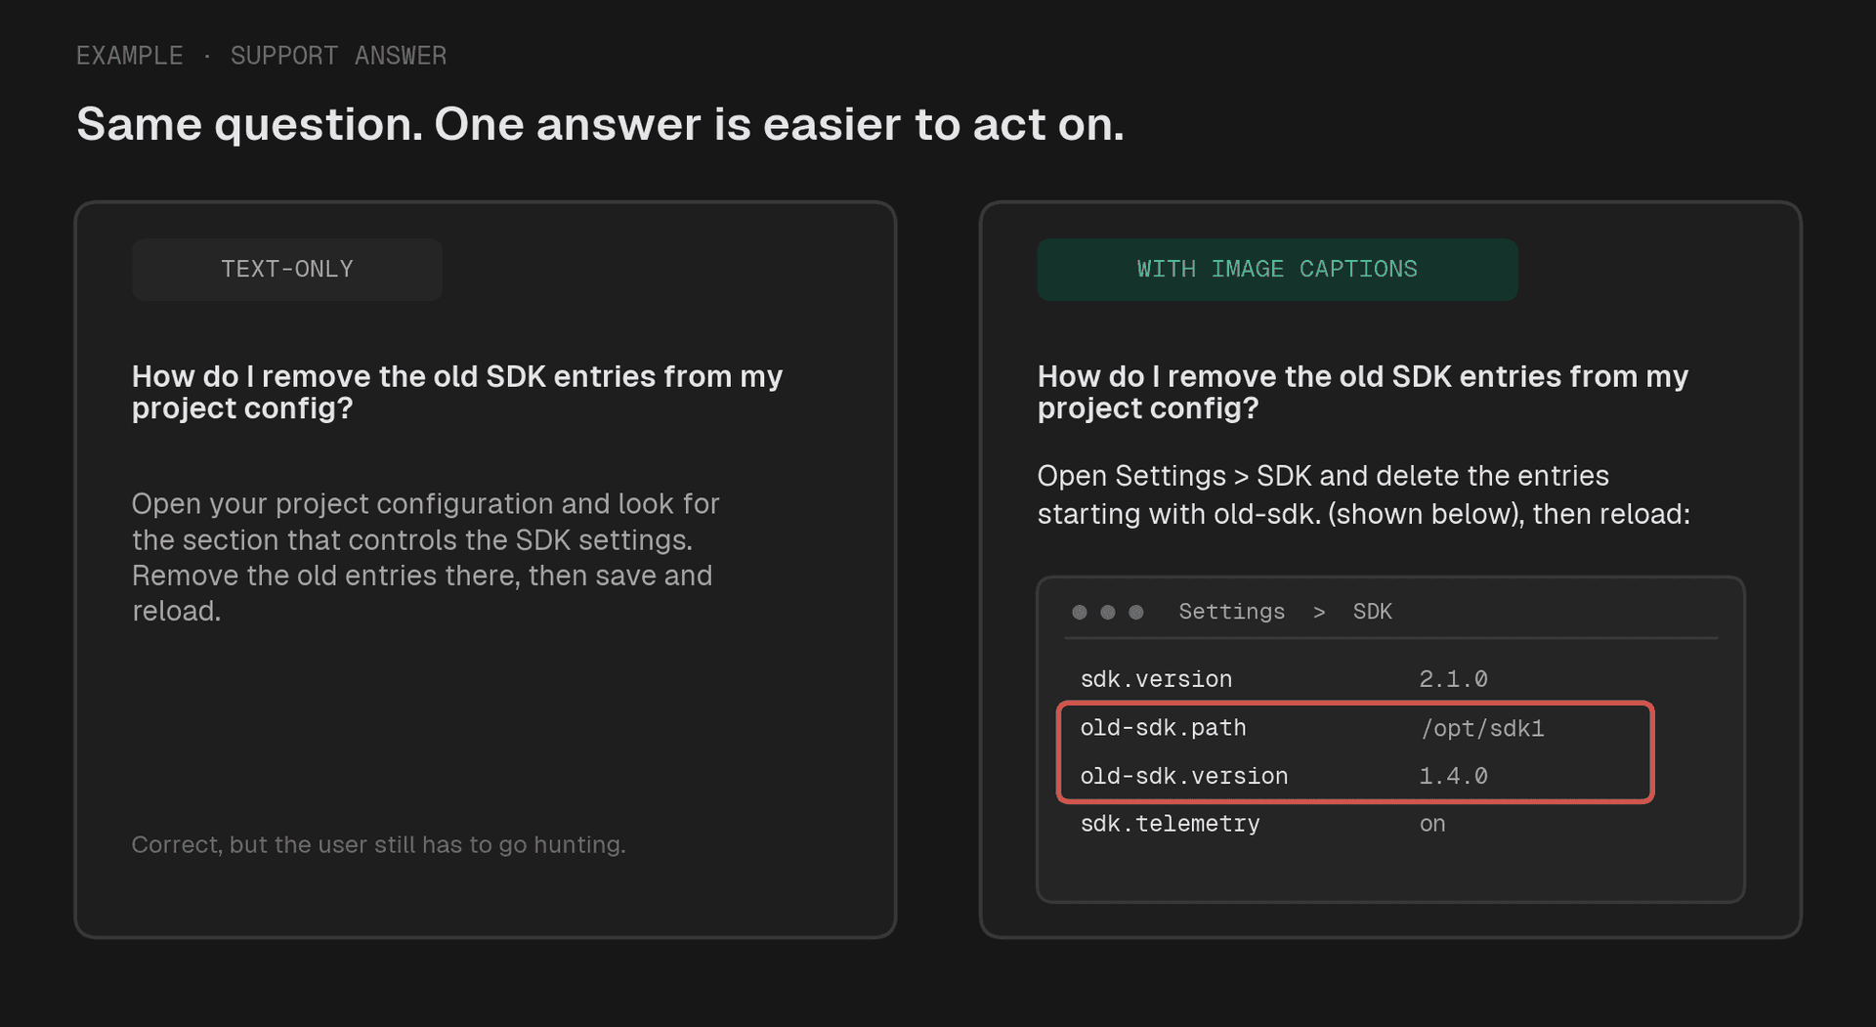Viewport: 1876px width, 1027px height.
Task: Click the third window dot in mock titlebar
Action: pos(1136,612)
